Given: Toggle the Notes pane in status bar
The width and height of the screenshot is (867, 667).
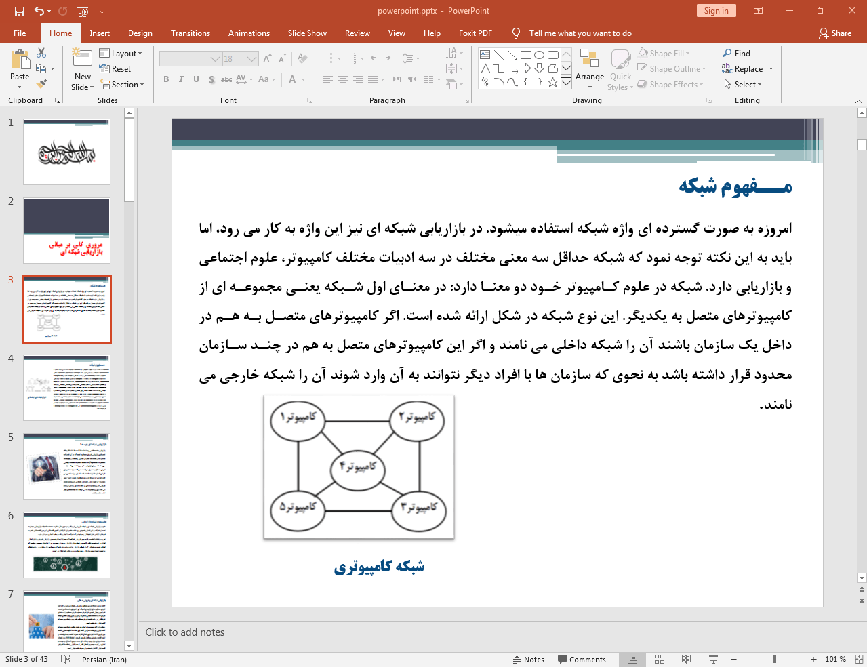Looking at the screenshot, I should (x=528, y=660).
